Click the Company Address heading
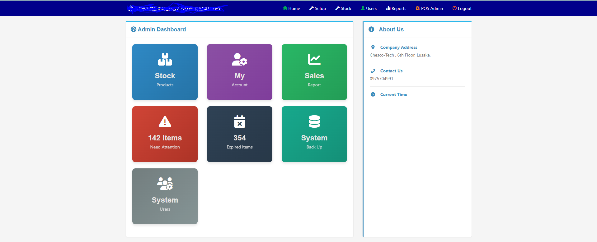Viewport: 597px width, 242px height. 398,47
